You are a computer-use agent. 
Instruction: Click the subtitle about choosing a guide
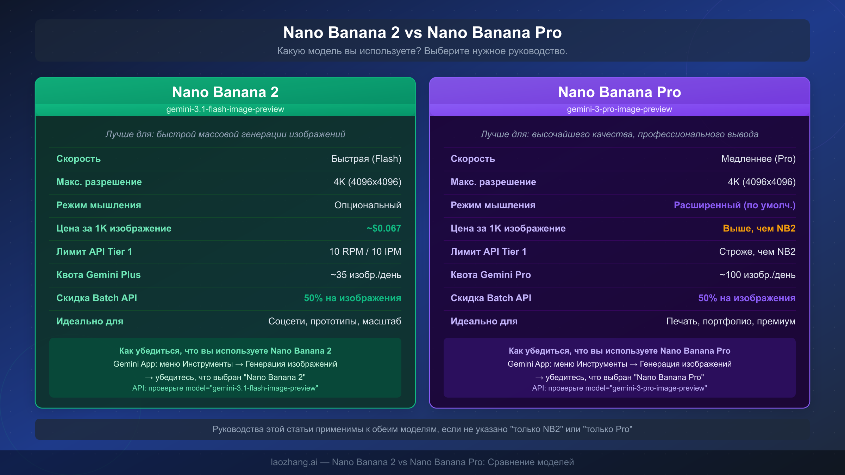[423, 50]
